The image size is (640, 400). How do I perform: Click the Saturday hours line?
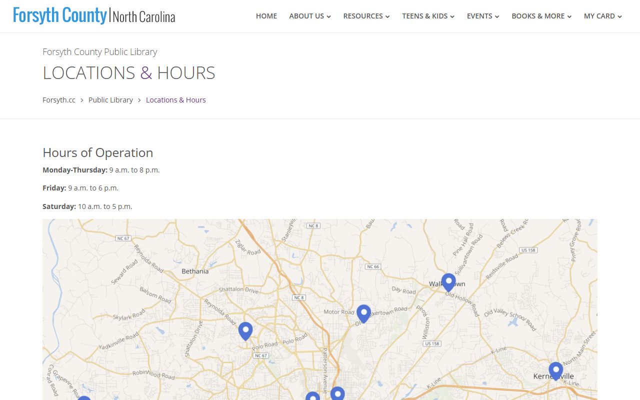[x=87, y=206]
